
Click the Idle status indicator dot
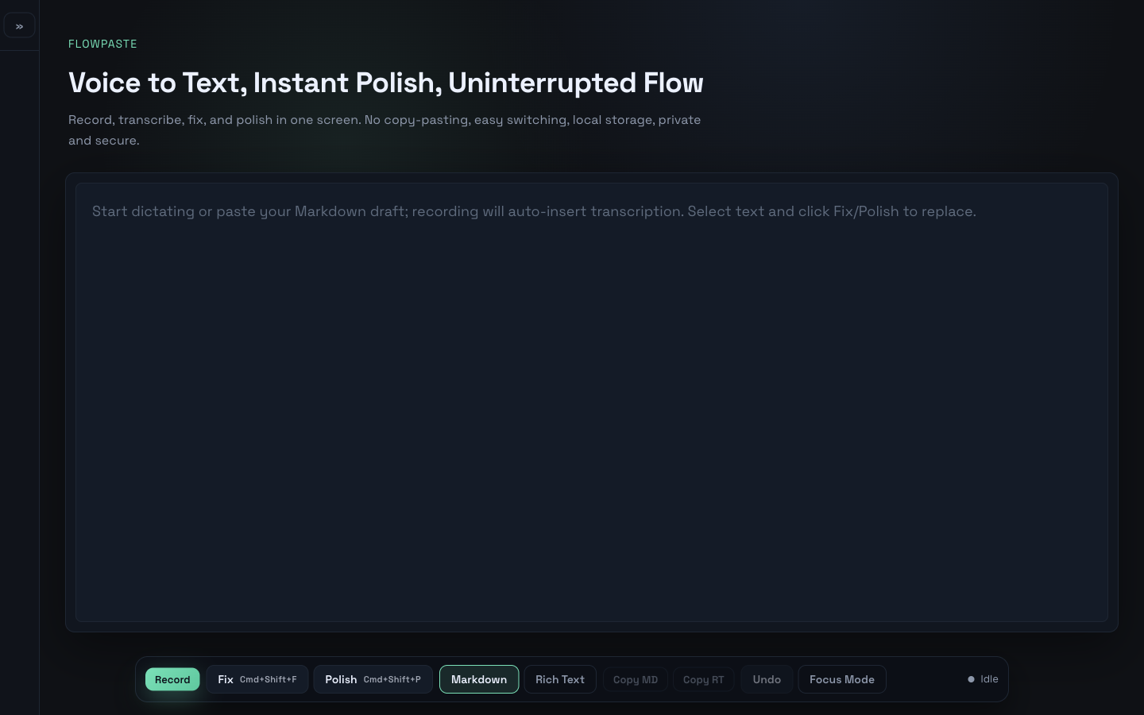coord(971,679)
